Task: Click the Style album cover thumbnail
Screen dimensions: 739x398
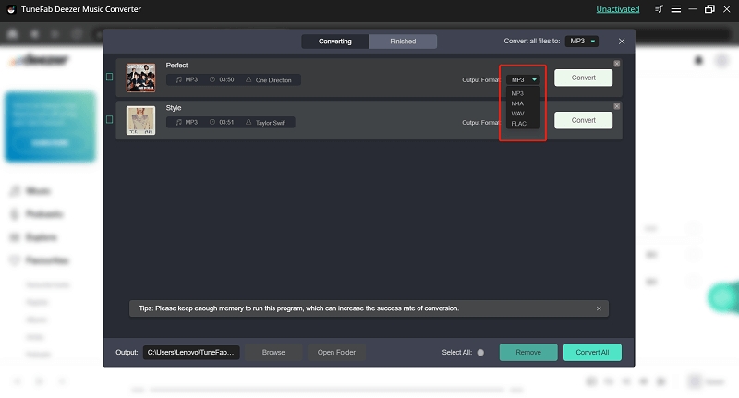Action: pyautogui.click(x=140, y=120)
